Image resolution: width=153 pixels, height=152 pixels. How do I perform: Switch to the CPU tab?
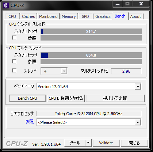point(12,16)
